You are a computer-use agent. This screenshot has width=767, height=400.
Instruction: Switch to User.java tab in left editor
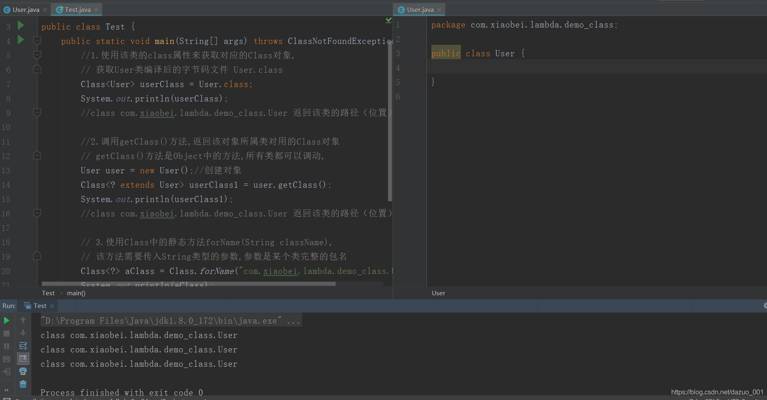click(25, 9)
